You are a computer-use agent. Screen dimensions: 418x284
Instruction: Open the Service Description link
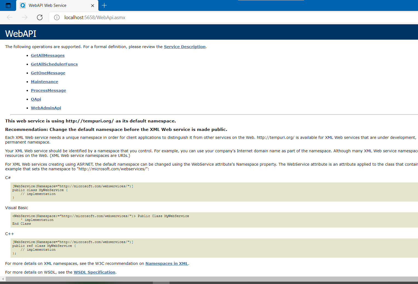(x=185, y=47)
